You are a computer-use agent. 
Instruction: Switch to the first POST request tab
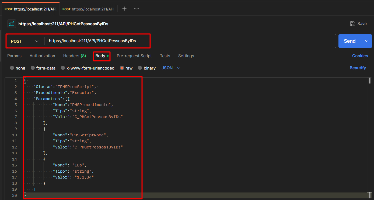(x=30, y=9)
